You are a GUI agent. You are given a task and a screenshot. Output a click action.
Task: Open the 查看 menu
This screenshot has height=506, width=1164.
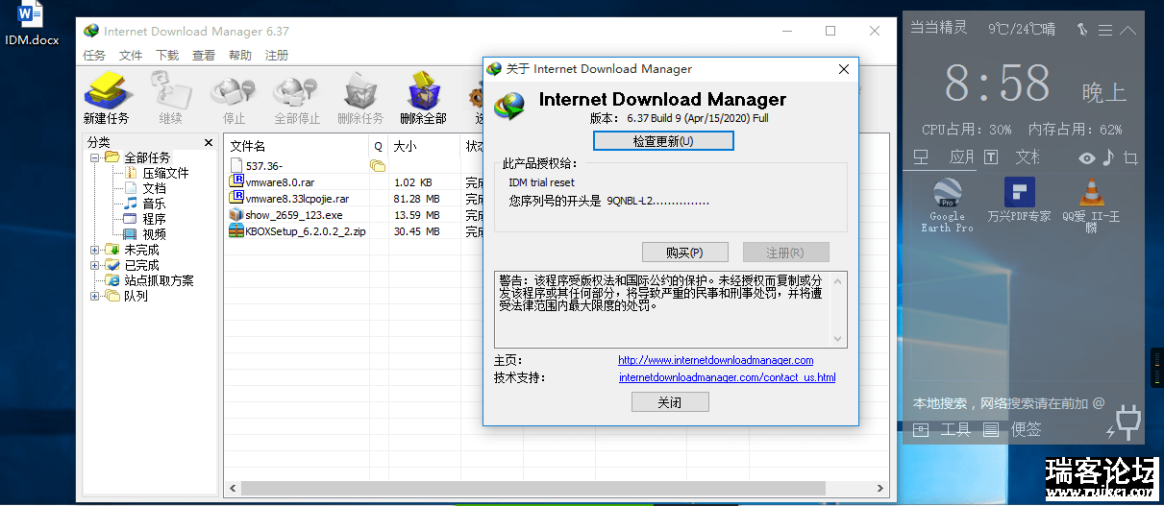(x=204, y=56)
